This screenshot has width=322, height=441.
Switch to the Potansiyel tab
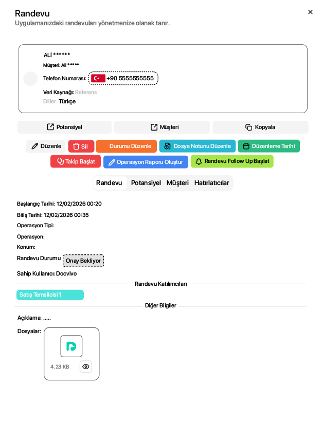146,183
